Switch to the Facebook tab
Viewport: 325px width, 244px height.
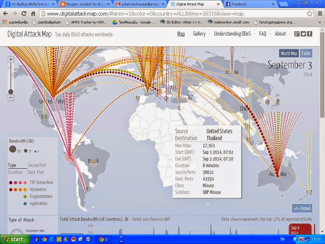coord(250,4)
